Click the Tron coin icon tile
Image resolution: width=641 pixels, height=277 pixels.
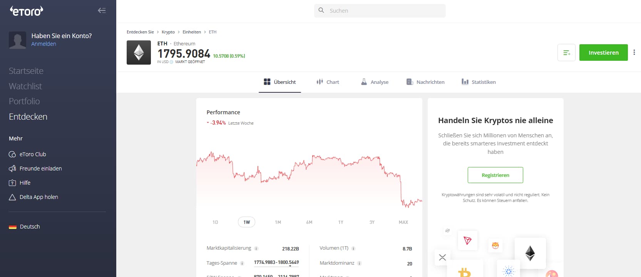468,240
